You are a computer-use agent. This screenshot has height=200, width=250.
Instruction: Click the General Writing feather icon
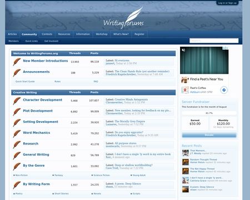(17, 156)
